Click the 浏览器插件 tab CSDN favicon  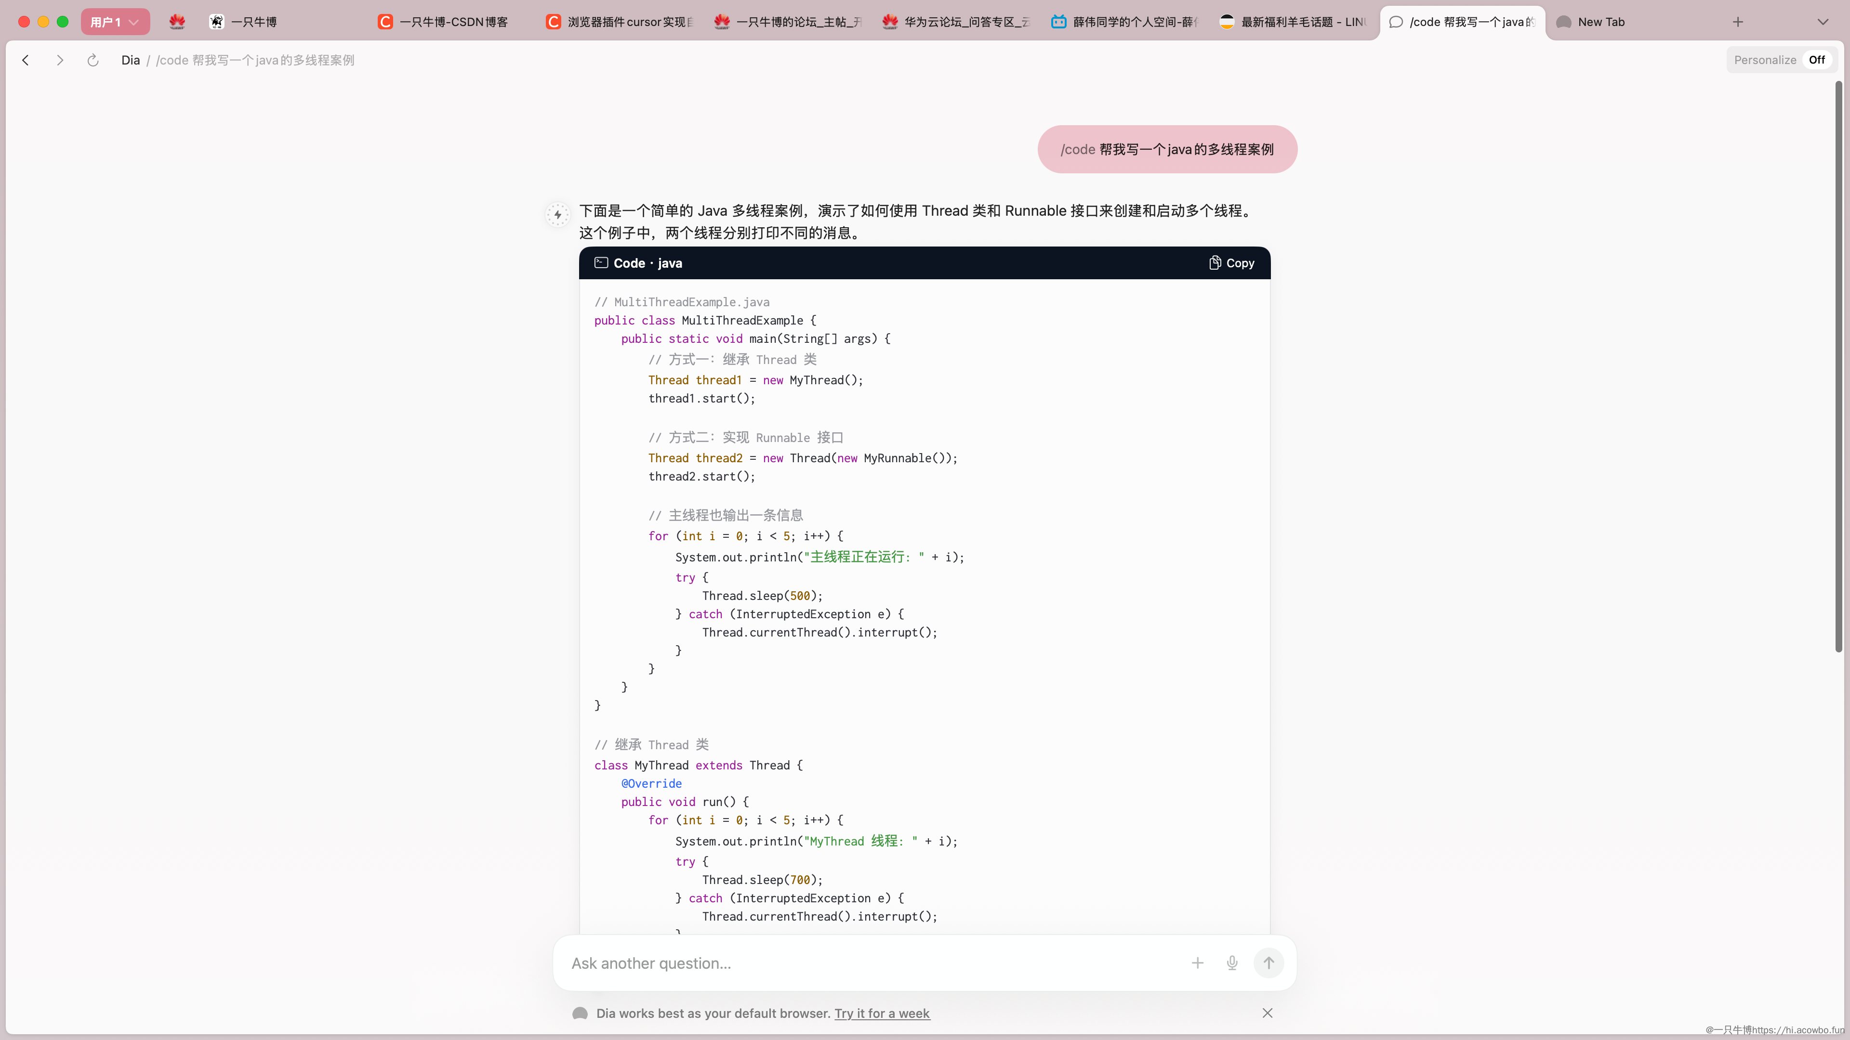tap(554, 22)
